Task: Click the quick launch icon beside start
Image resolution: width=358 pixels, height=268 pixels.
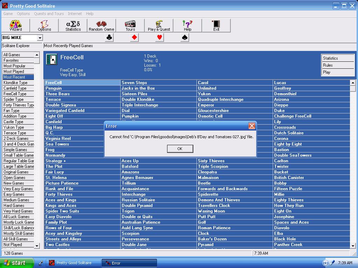Action: click(x=41, y=263)
